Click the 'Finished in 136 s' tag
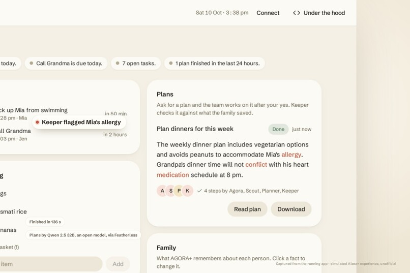The width and height of the screenshot is (410, 273). point(45,222)
